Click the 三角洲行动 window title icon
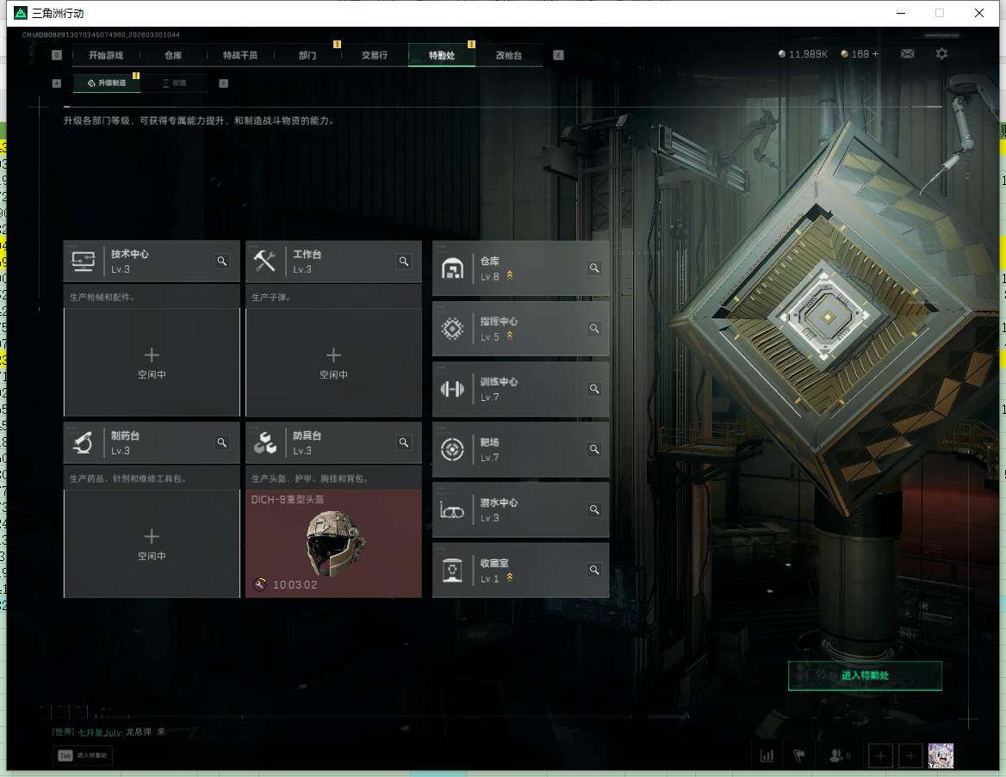 click(x=22, y=13)
